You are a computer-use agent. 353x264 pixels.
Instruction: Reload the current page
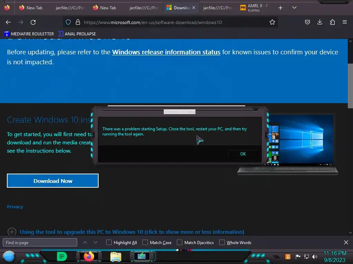[x=33, y=22]
